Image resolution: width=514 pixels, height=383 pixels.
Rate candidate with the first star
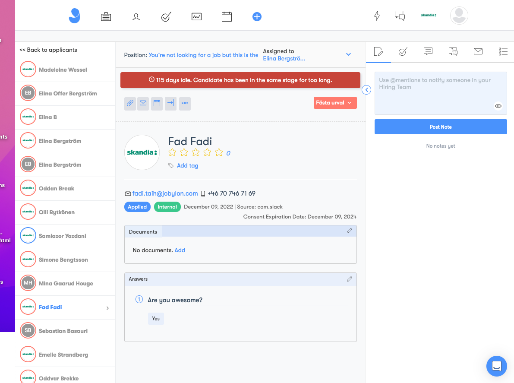click(x=172, y=152)
